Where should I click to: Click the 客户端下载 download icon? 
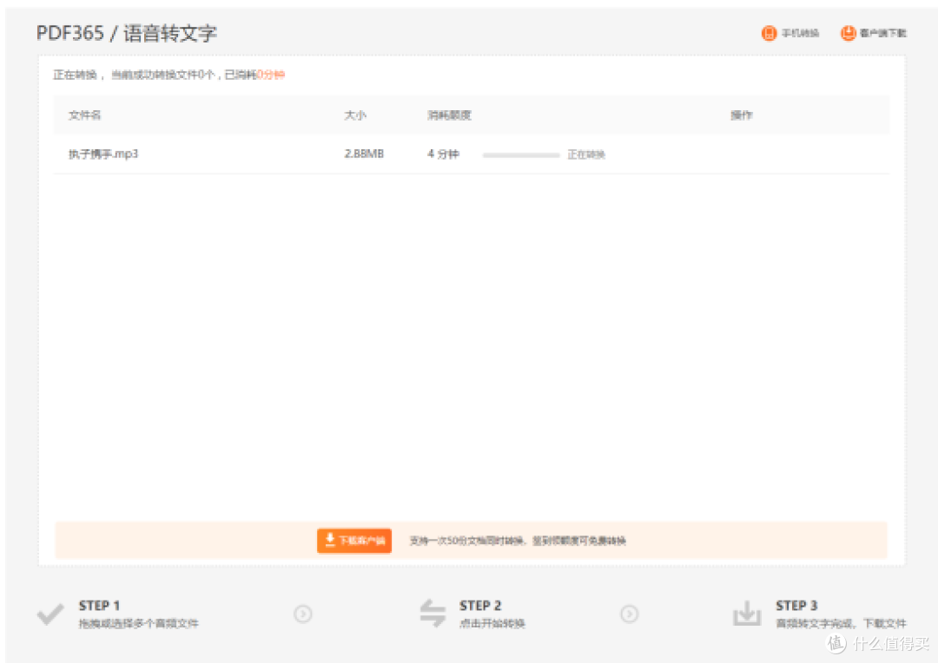[x=848, y=34]
